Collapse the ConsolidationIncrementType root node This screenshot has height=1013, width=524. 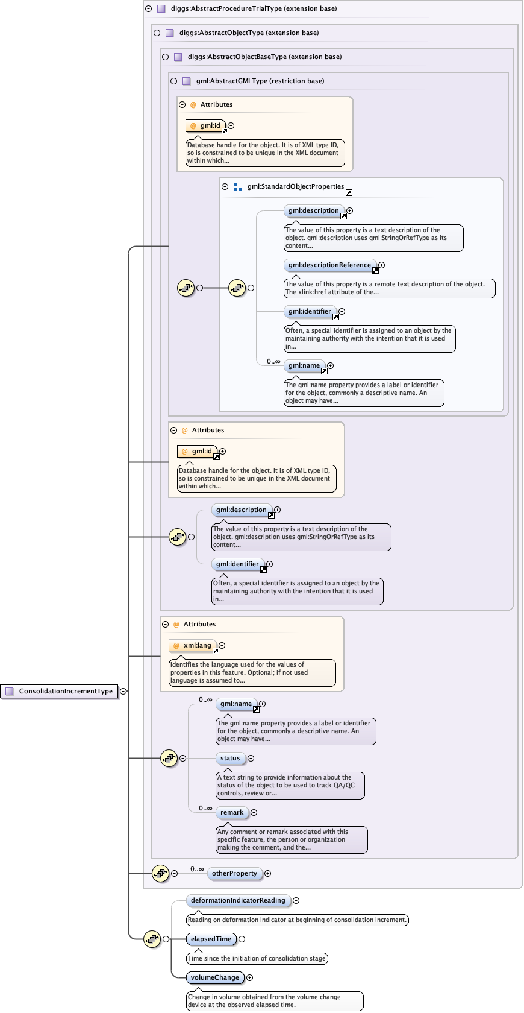coord(123,692)
